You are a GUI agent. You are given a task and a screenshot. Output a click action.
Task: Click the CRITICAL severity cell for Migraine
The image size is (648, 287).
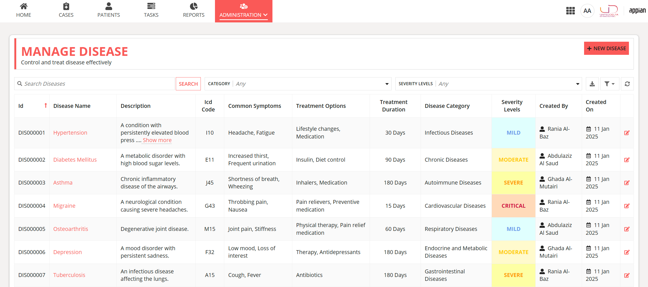(513, 206)
